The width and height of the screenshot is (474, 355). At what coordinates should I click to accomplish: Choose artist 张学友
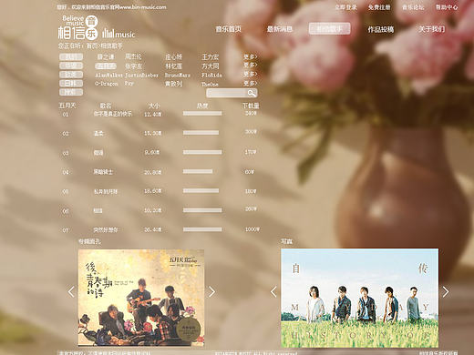133,66
